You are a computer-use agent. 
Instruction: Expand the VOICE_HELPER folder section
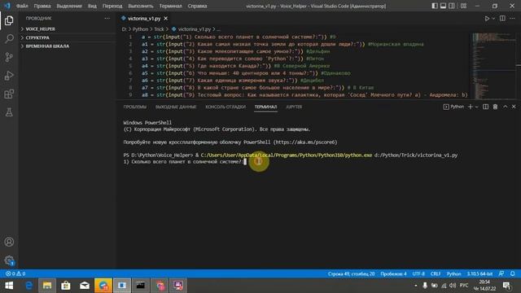(x=68, y=29)
